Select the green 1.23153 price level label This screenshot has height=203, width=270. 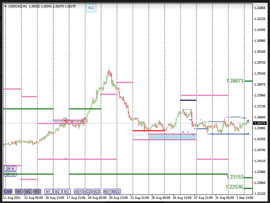[235, 177]
